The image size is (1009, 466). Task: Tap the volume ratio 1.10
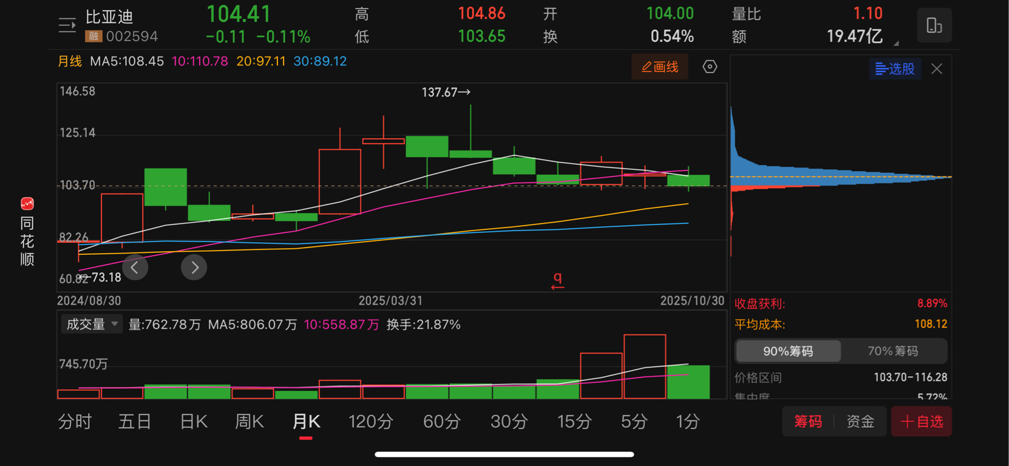coord(868,13)
